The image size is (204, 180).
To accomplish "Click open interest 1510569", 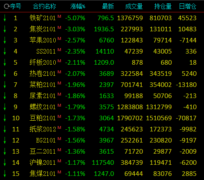I will point(159,118).
